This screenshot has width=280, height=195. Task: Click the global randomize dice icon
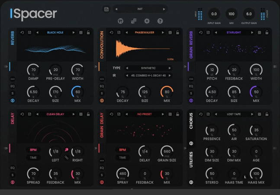click(134, 21)
